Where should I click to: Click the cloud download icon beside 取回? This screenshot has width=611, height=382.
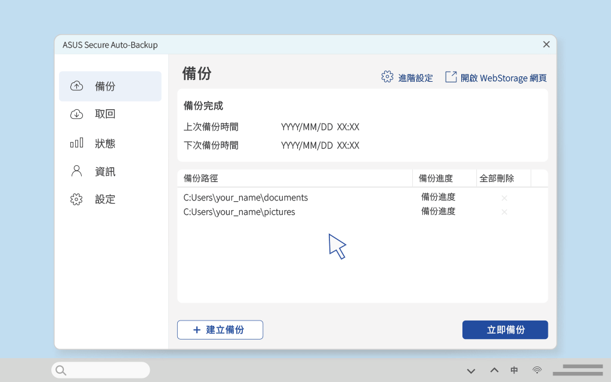click(x=76, y=114)
